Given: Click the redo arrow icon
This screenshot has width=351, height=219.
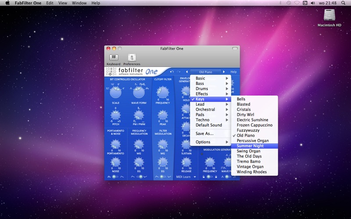Looking at the screenshot, I should point(179,72).
